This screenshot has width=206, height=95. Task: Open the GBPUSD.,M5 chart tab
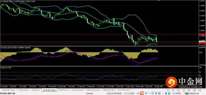(109, 90)
